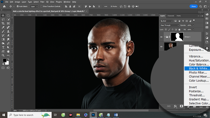Select the Horizontal Type tool

coord(3,47)
